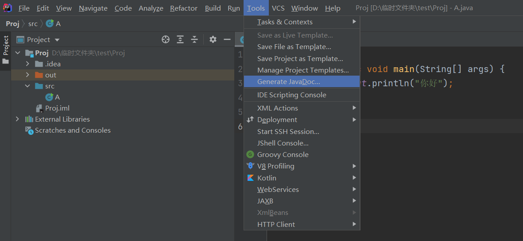Open the Window menu
Viewport: 523px width, 241px height.
[x=305, y=8]
